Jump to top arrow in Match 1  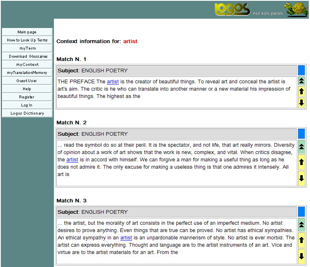pyautogui.click(x=301, y=81)
